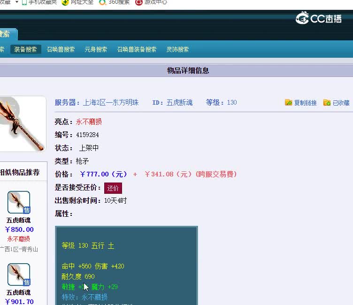Click the 已收藏 favorite folder icon
The width and height of the screenshot is (353, 305).
(327, 102)
